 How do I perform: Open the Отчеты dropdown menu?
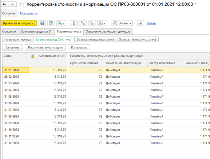click(122, 23)
